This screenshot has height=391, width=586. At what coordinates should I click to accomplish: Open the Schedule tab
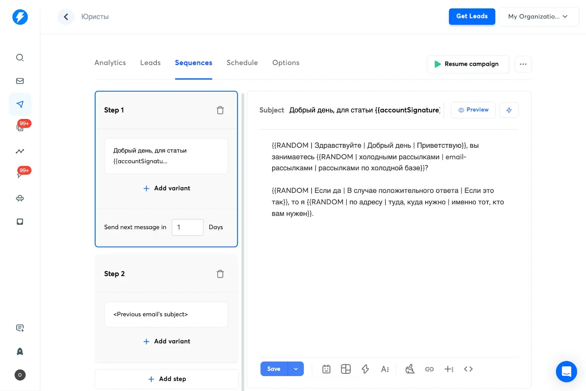[242, 63]
